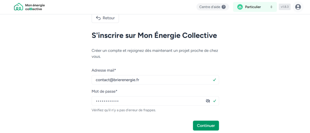The height and width of the screenshot is (133, 310).
Task: Click the "Mon énergie collective" logo text
Action: [x=33, y=7]
